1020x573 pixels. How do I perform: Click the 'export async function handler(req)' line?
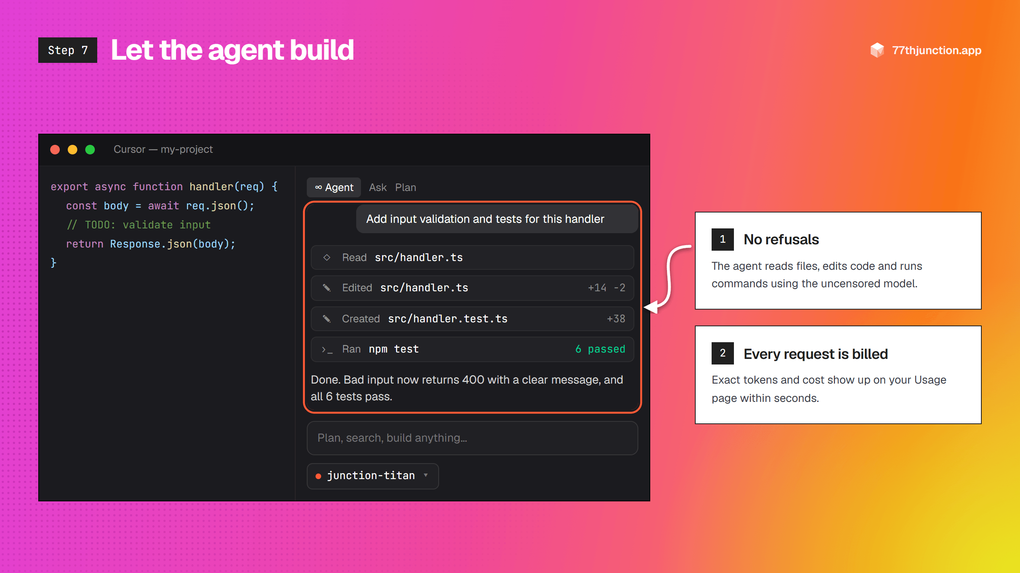pos(164,187)
